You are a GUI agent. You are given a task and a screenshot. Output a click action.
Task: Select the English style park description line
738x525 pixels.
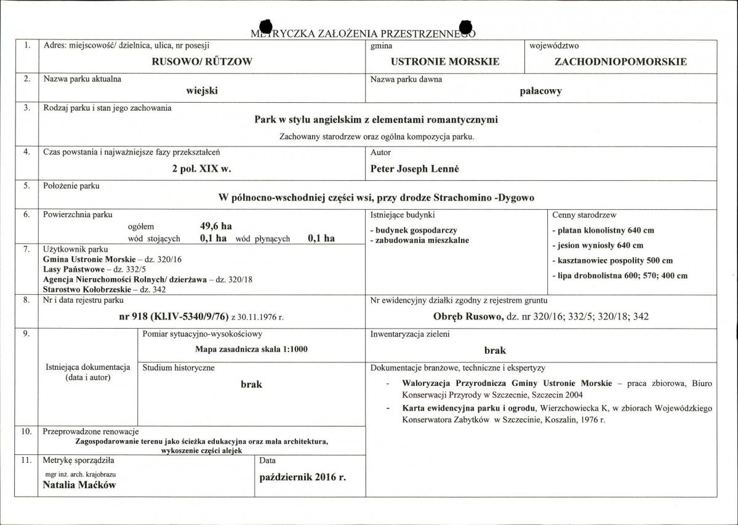(x=376, y=120)
